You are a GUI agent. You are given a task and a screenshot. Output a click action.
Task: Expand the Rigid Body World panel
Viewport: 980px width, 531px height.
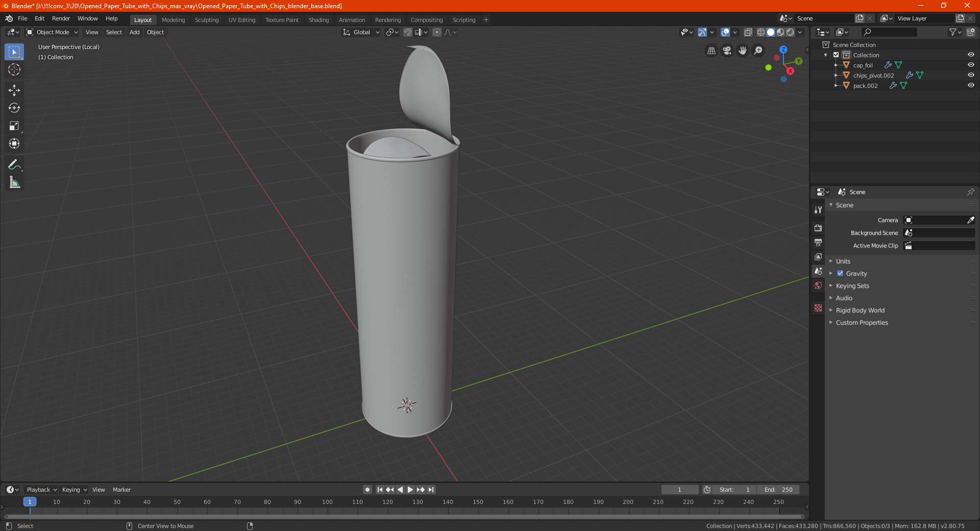click(860, 310)
